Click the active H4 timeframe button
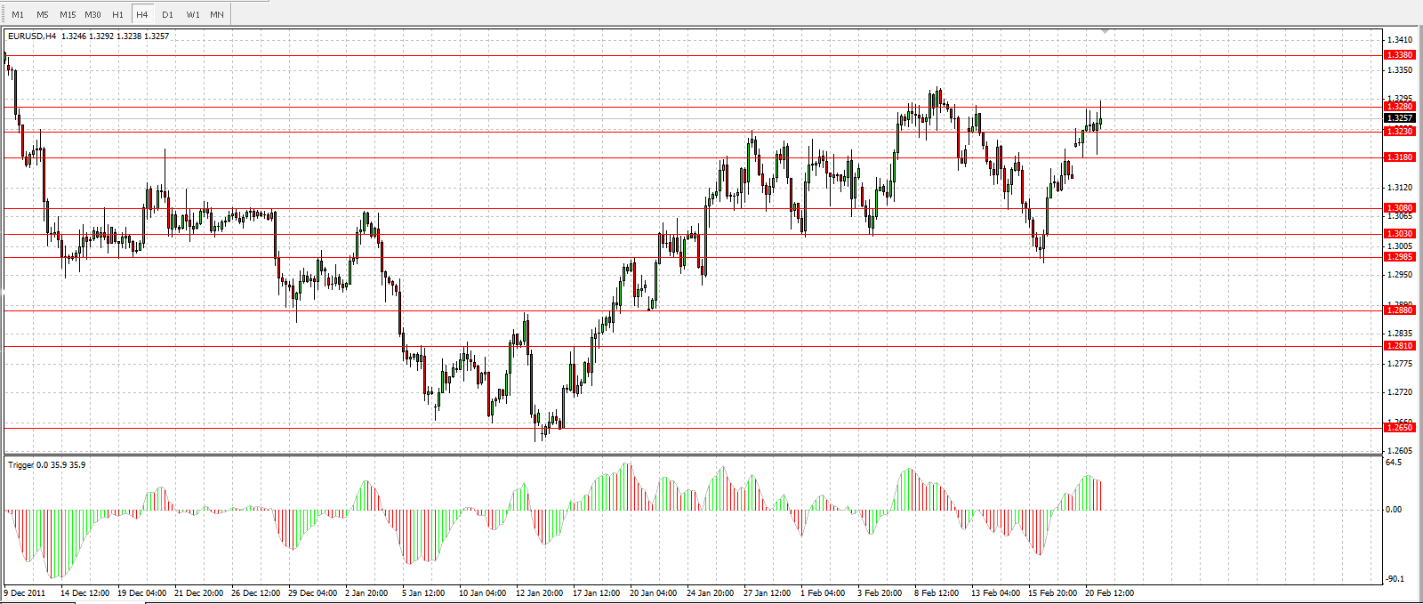This screenshot has height=604, width=1423. tap(142, 14)
